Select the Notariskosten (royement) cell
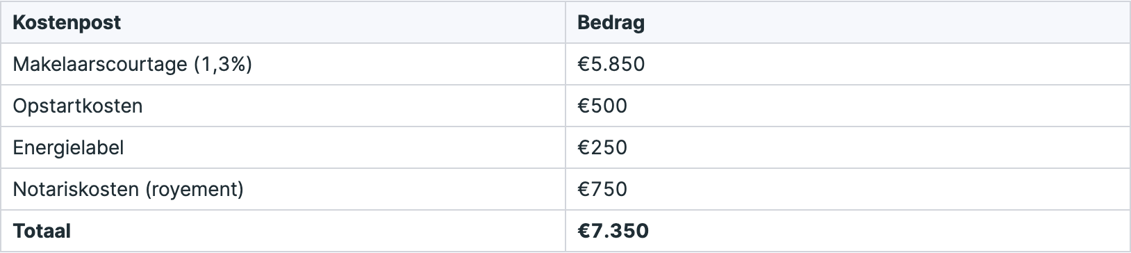Screen dimensions: 1131x253 pyautogui.click(x=283, y=189)
